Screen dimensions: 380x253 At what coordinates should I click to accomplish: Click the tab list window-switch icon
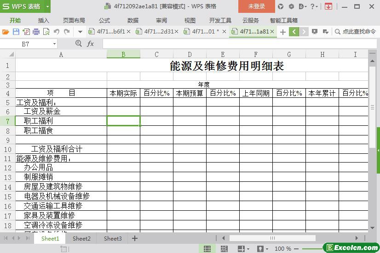click(x=325, y=31)
